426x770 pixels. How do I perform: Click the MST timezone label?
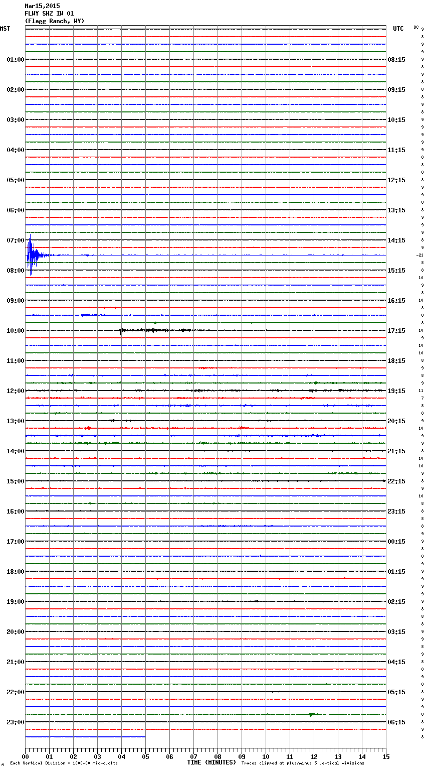click(x=5, y=29)
